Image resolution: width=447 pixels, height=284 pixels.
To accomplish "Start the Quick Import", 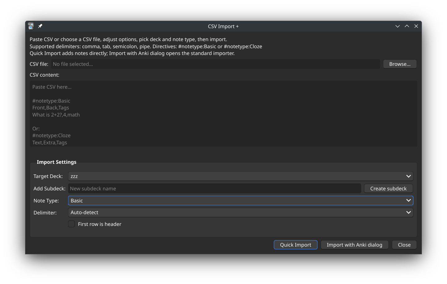I will 296,245.
